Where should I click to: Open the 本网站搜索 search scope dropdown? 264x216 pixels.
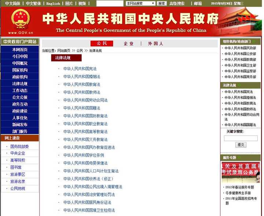click(140, 3)
